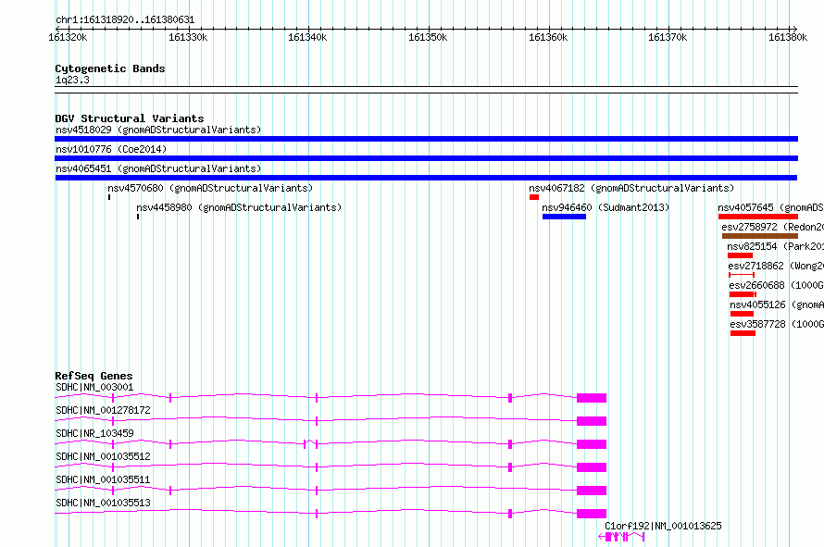Open the nsv825154 Park variant label
The image size is (824, 547).
click(x=776, y=246)
